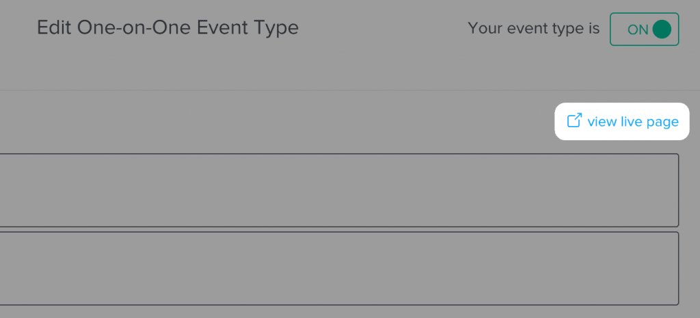Select the Edit One-on-One Event Type heading
The image size is (700, 318).
click(x=167, y=27)
